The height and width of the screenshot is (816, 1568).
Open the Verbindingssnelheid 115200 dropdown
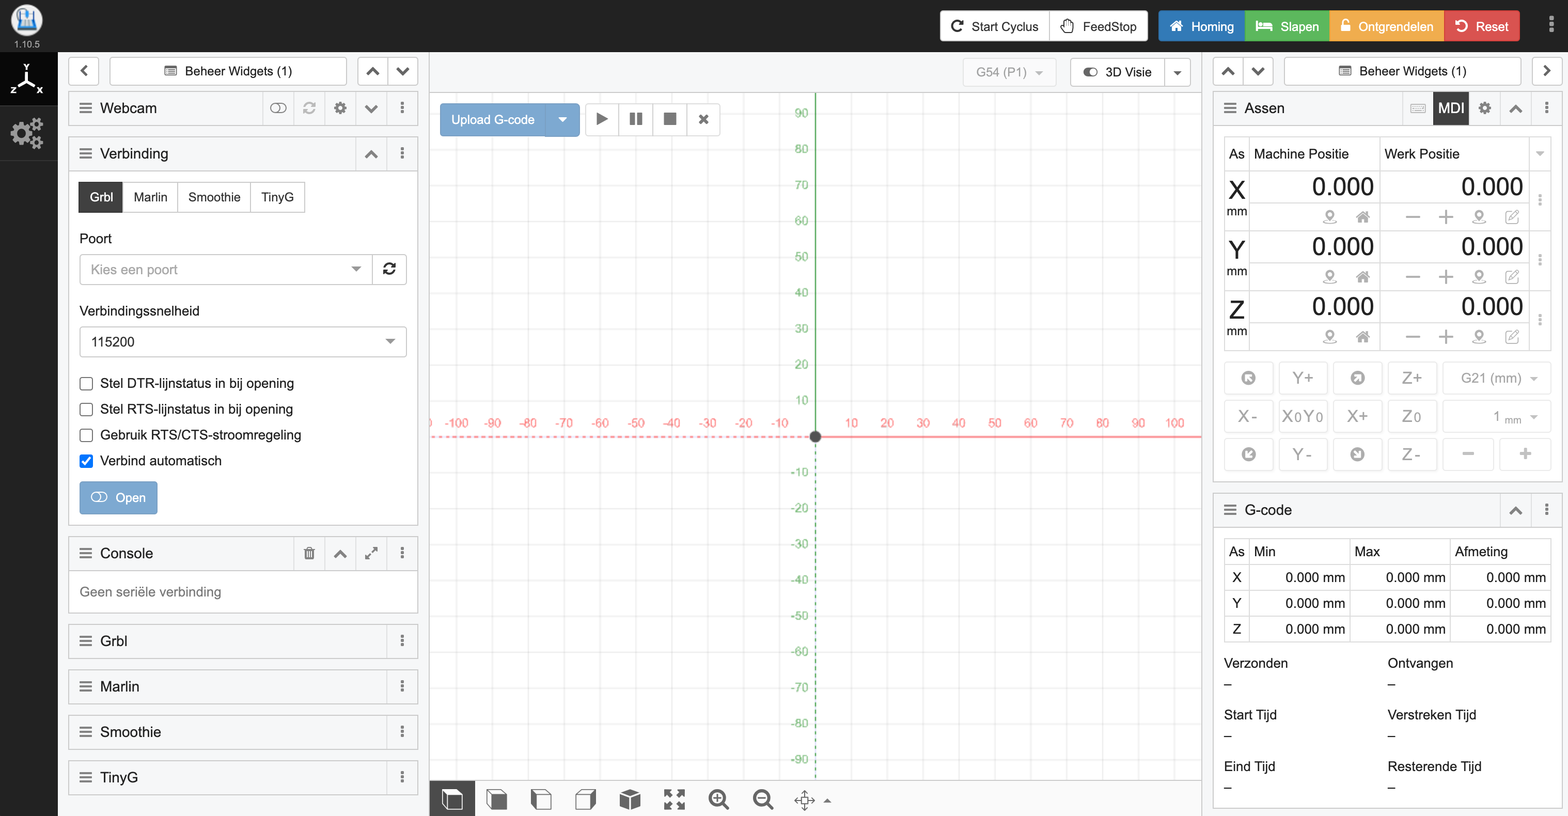click(243, 341)
